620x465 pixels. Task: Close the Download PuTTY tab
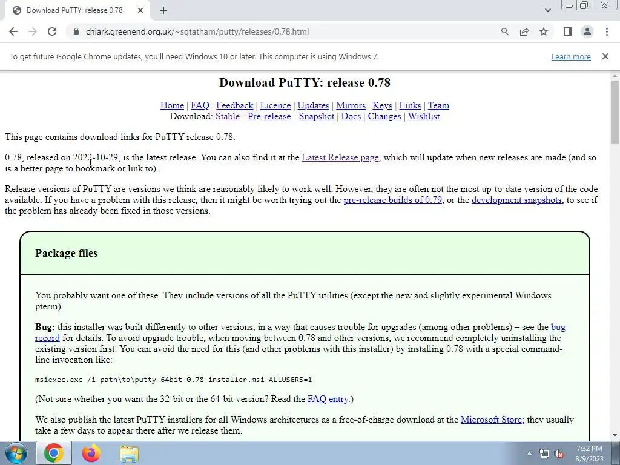[x=140, y=10]
